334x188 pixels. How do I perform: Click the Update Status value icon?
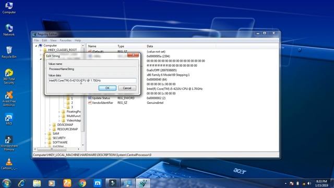pos(90,98)
